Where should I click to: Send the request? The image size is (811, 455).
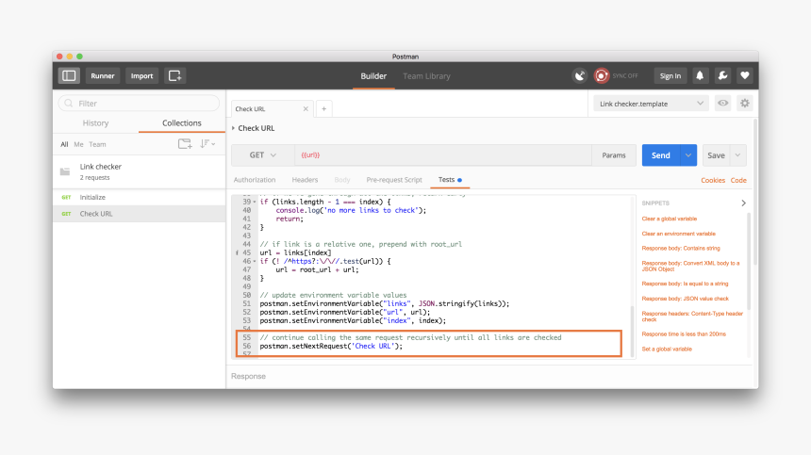tap(660, 154)
